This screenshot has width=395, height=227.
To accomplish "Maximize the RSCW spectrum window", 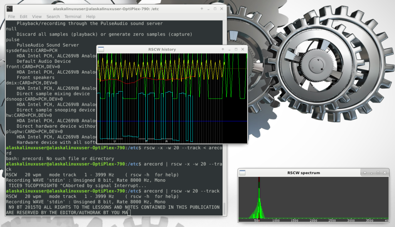I will point(378,173).
